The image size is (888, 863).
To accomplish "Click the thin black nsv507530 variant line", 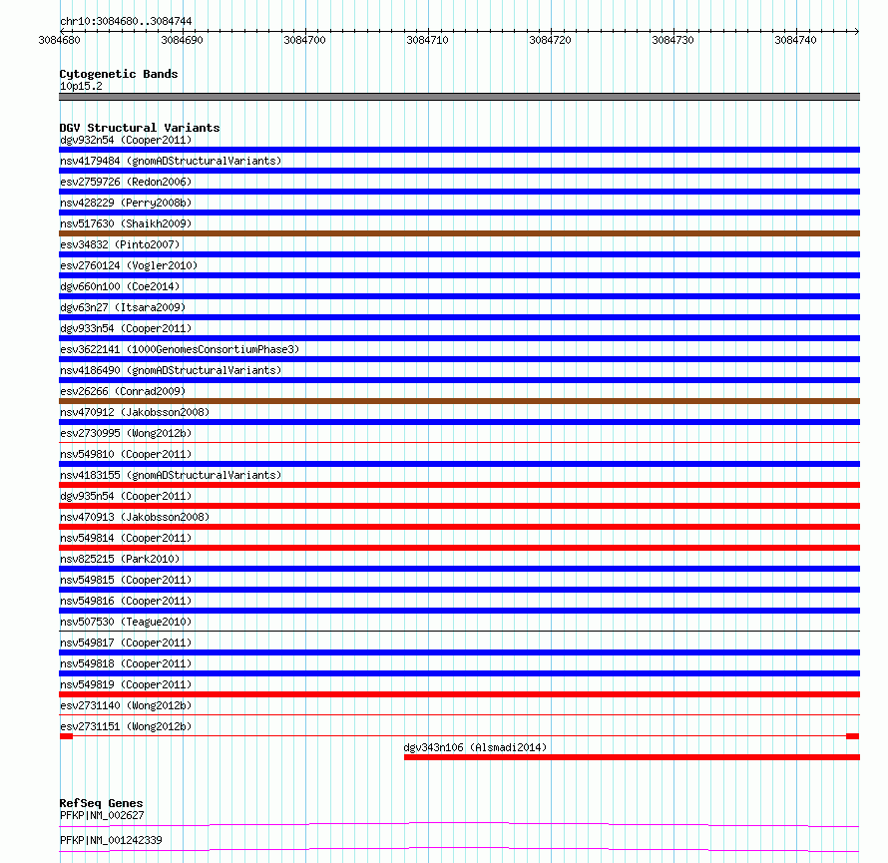I will tap(459, 631).
